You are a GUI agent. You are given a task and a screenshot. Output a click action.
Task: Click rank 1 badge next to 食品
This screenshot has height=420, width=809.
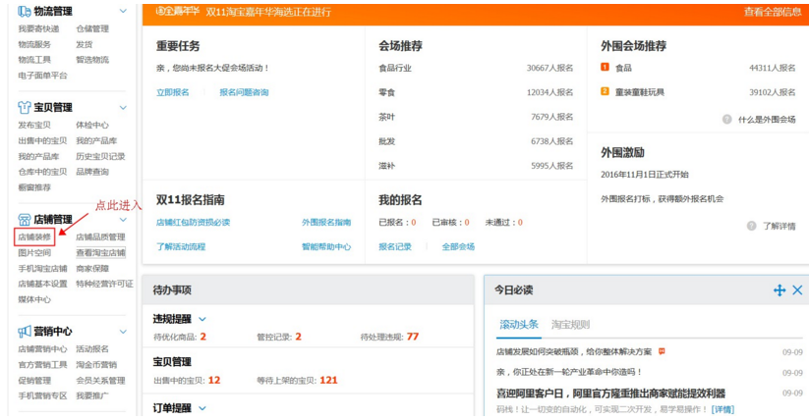(605, 67)
